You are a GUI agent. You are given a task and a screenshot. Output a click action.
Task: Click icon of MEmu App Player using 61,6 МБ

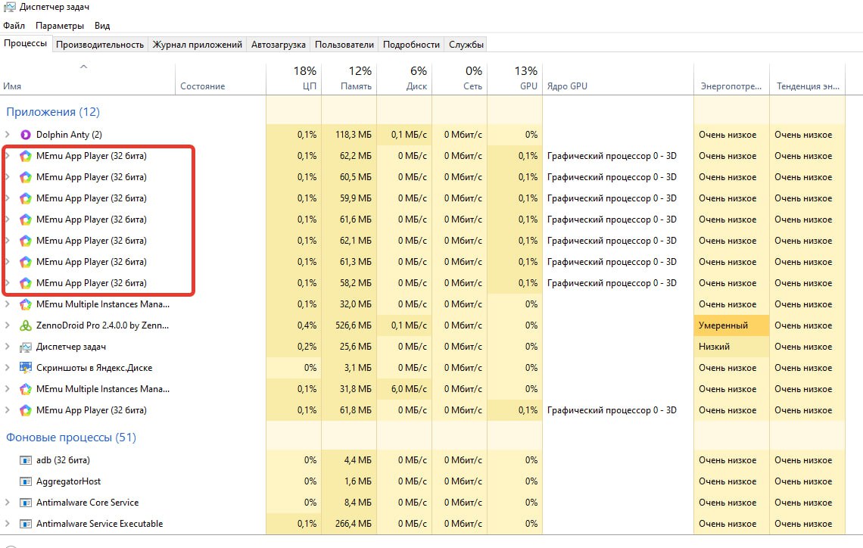(25, 220)
